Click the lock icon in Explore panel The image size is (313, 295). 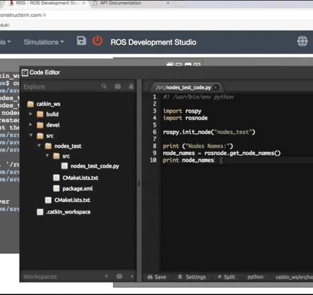[131, 86]
